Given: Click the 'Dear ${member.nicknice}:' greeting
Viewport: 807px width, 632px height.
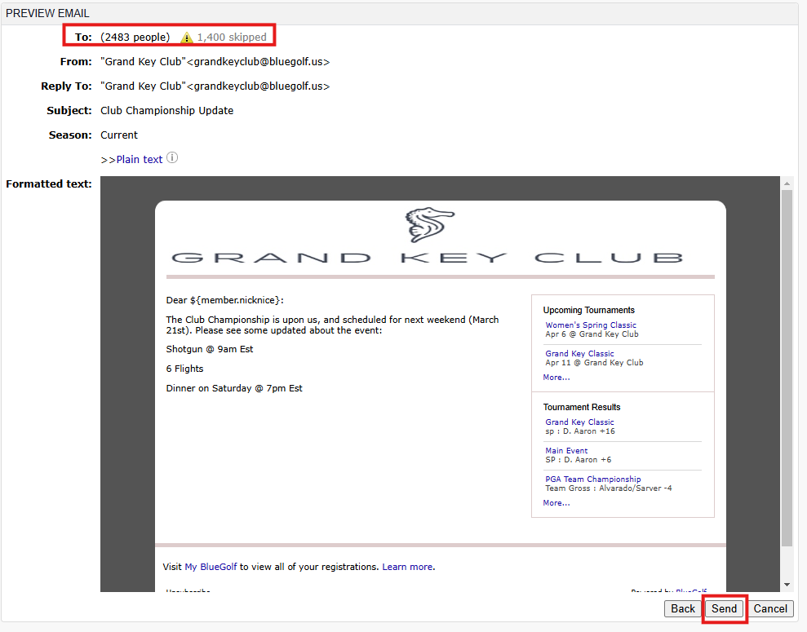Looking at the screenshot, I should coord(225,300).
